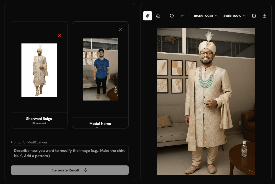Click the back arrow undo icon
This screenshot has height=184, width=275.
(182, 16)
